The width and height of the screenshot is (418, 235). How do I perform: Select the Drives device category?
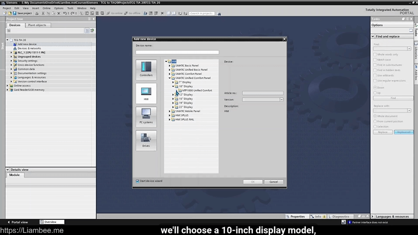click(x=146, y=140)
